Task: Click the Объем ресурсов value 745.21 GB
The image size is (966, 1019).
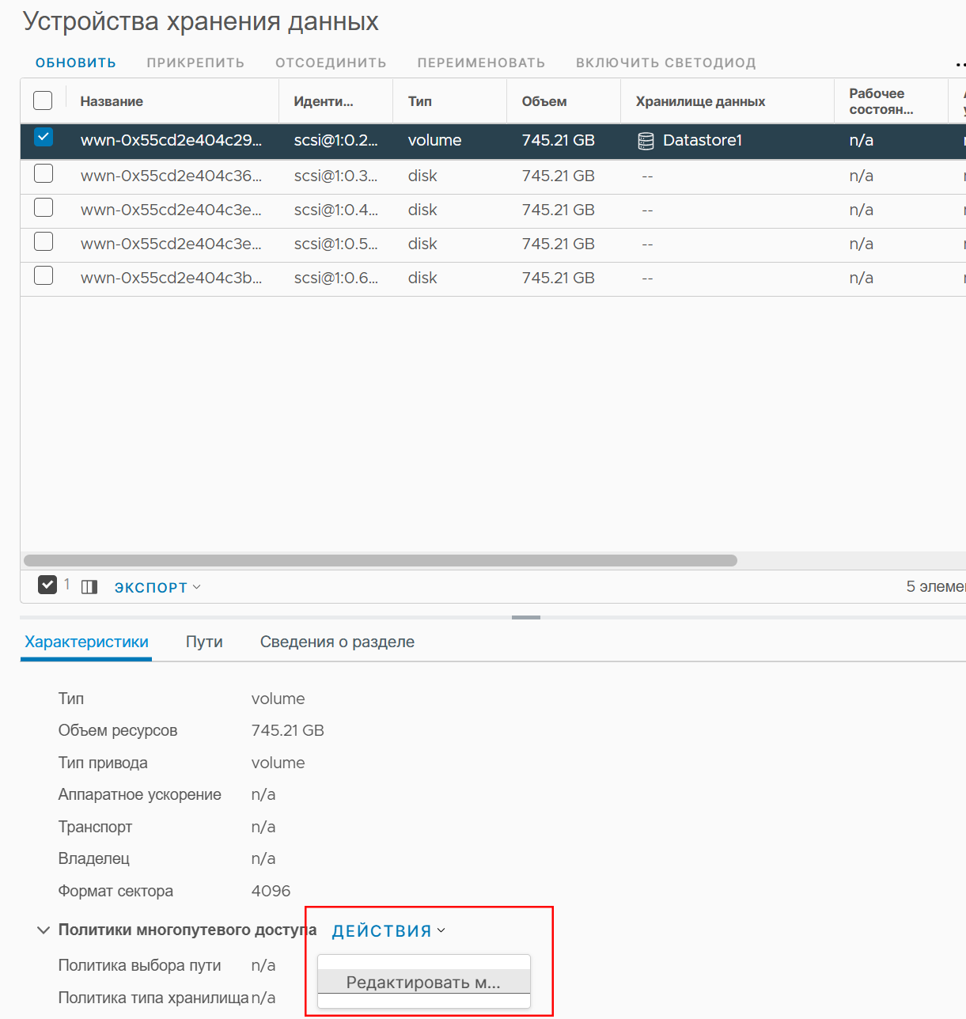Action: 288,730
